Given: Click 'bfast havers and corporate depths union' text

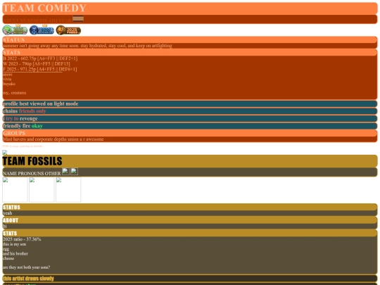Looking at the screenshot, I should (x=53, y=139).
